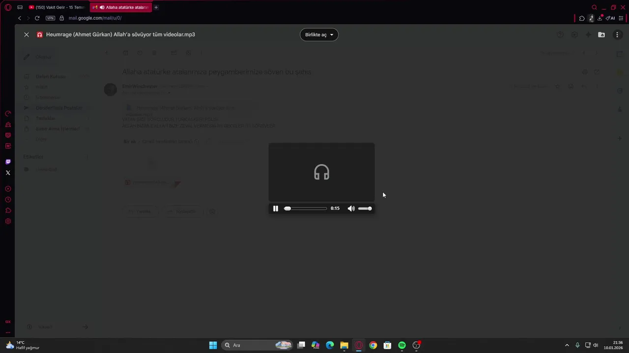Open the 'Birlikte aç' dropdown
Image resolution: width=629 pixels, height=353 pixels.
click(x=319, y=35)
